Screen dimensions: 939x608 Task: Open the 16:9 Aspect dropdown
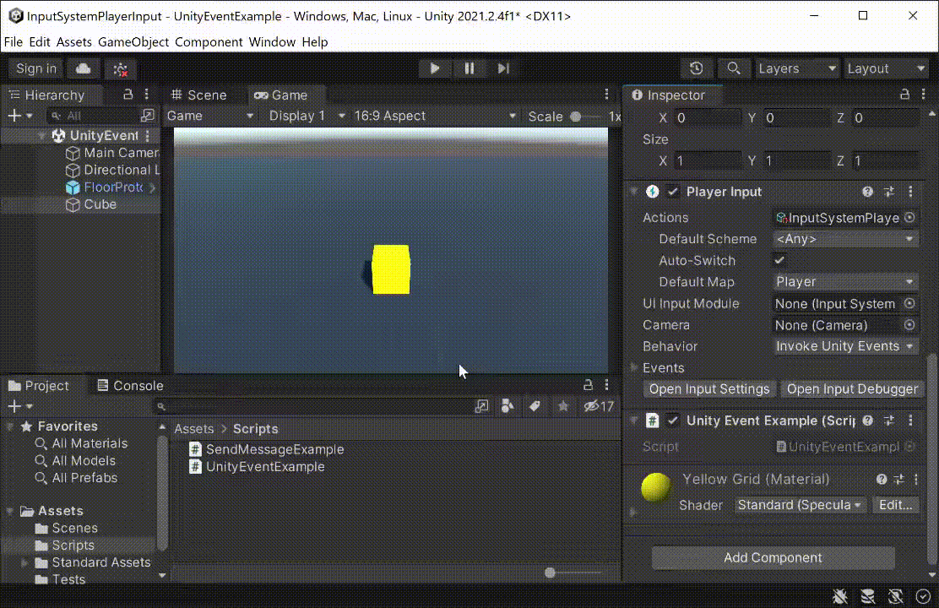tap(434, 116)
